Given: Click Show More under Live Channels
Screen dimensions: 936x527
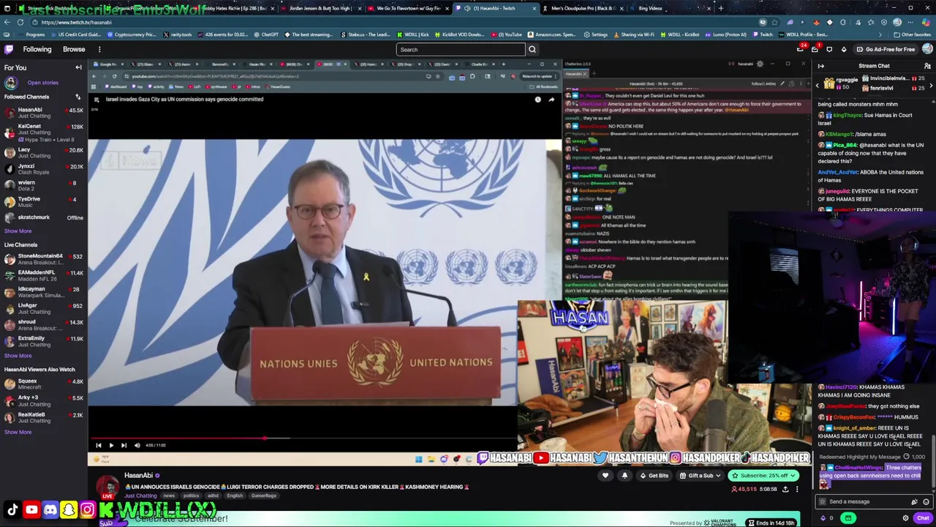Looking at the screenshot, I should pos(18,356).
